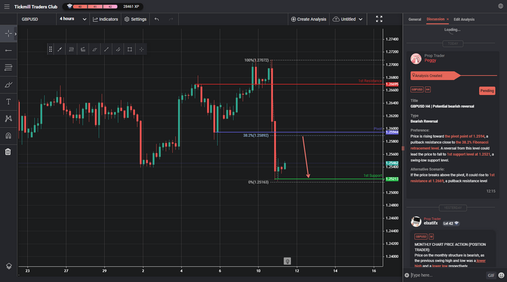Click the 'lower high' link in elxatifx post
The height and width of the screenshot is (282, 507).
click(450, 263)
